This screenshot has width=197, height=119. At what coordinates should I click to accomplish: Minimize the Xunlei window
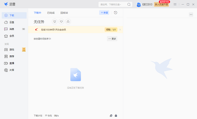tap(183, 4)
